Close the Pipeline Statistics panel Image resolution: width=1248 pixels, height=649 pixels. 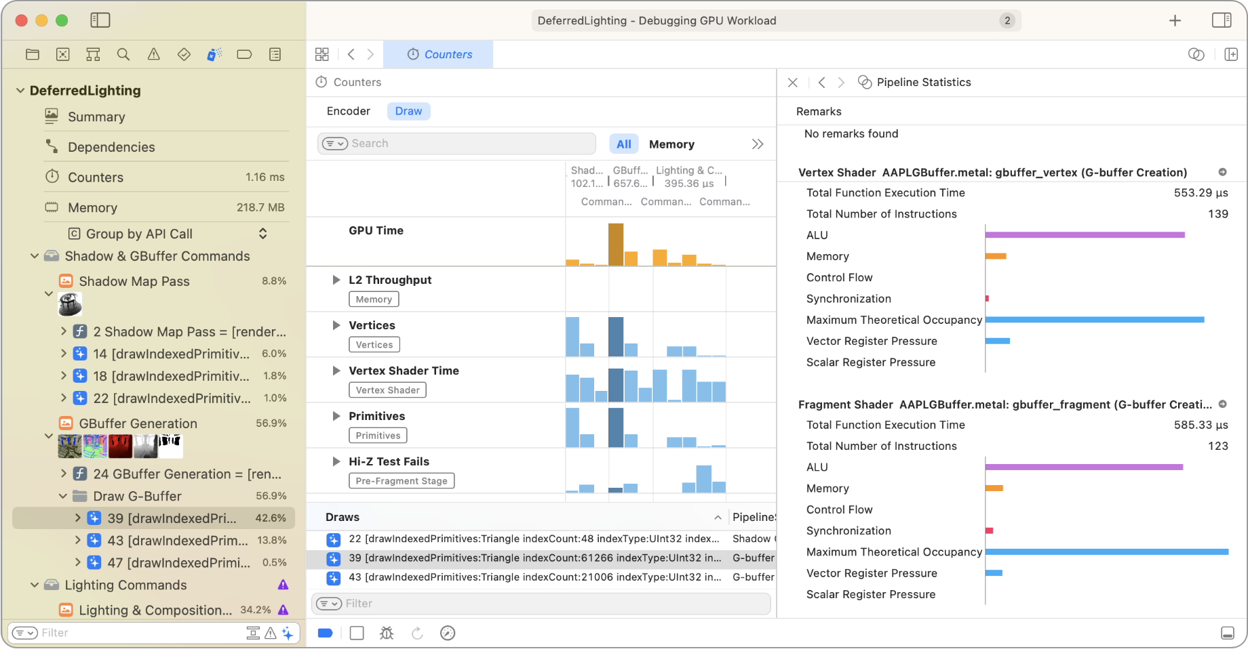(792, 83)
